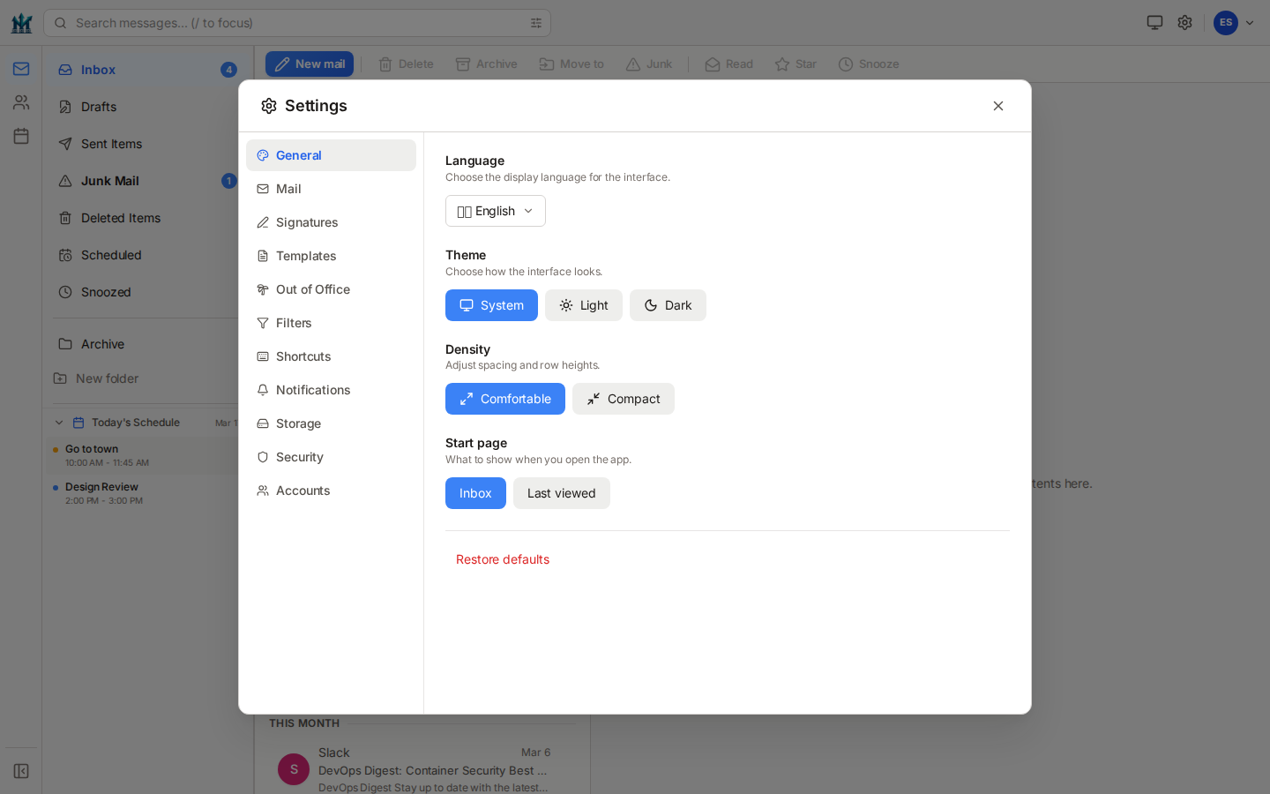This screenshot has height=794, width=1270.
Task: Open the display language dropdown
Action: click(495, 211)
